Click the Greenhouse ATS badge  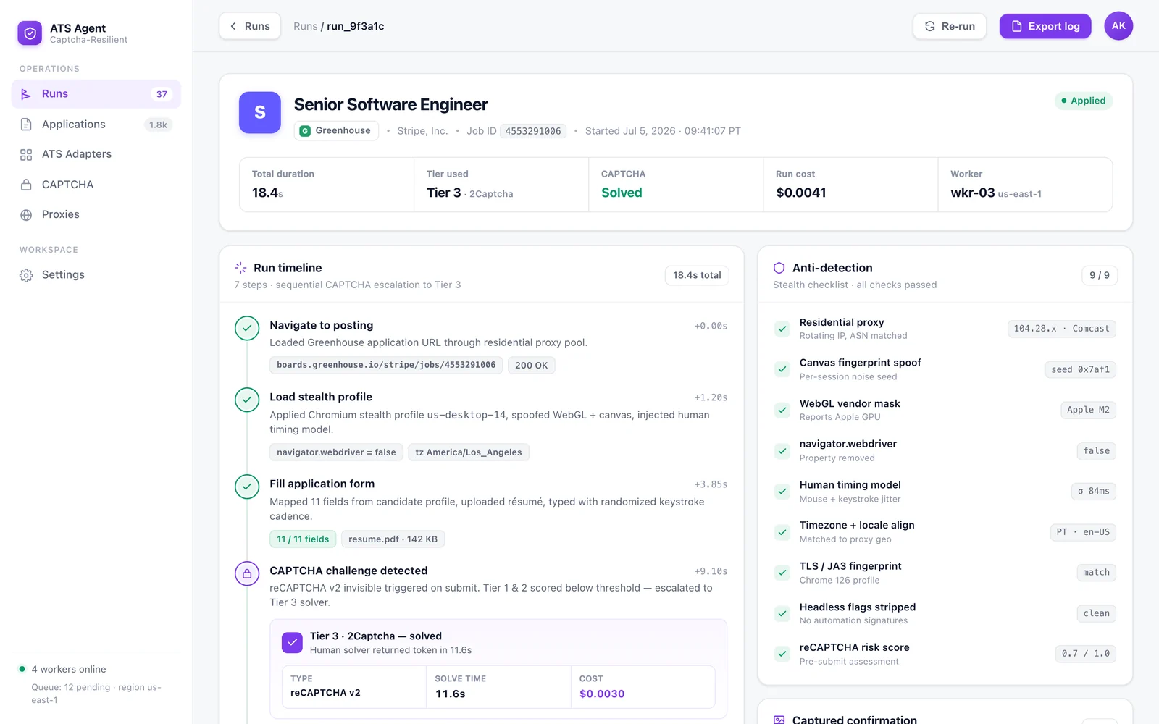[x=336, y=130]
